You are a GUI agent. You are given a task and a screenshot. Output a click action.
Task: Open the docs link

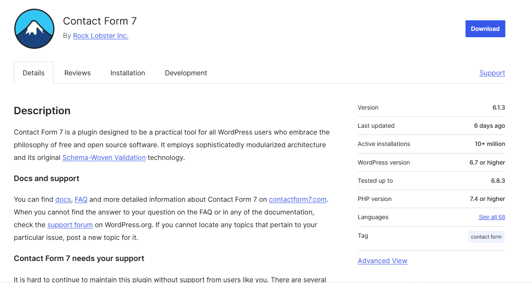pos(63,199)
